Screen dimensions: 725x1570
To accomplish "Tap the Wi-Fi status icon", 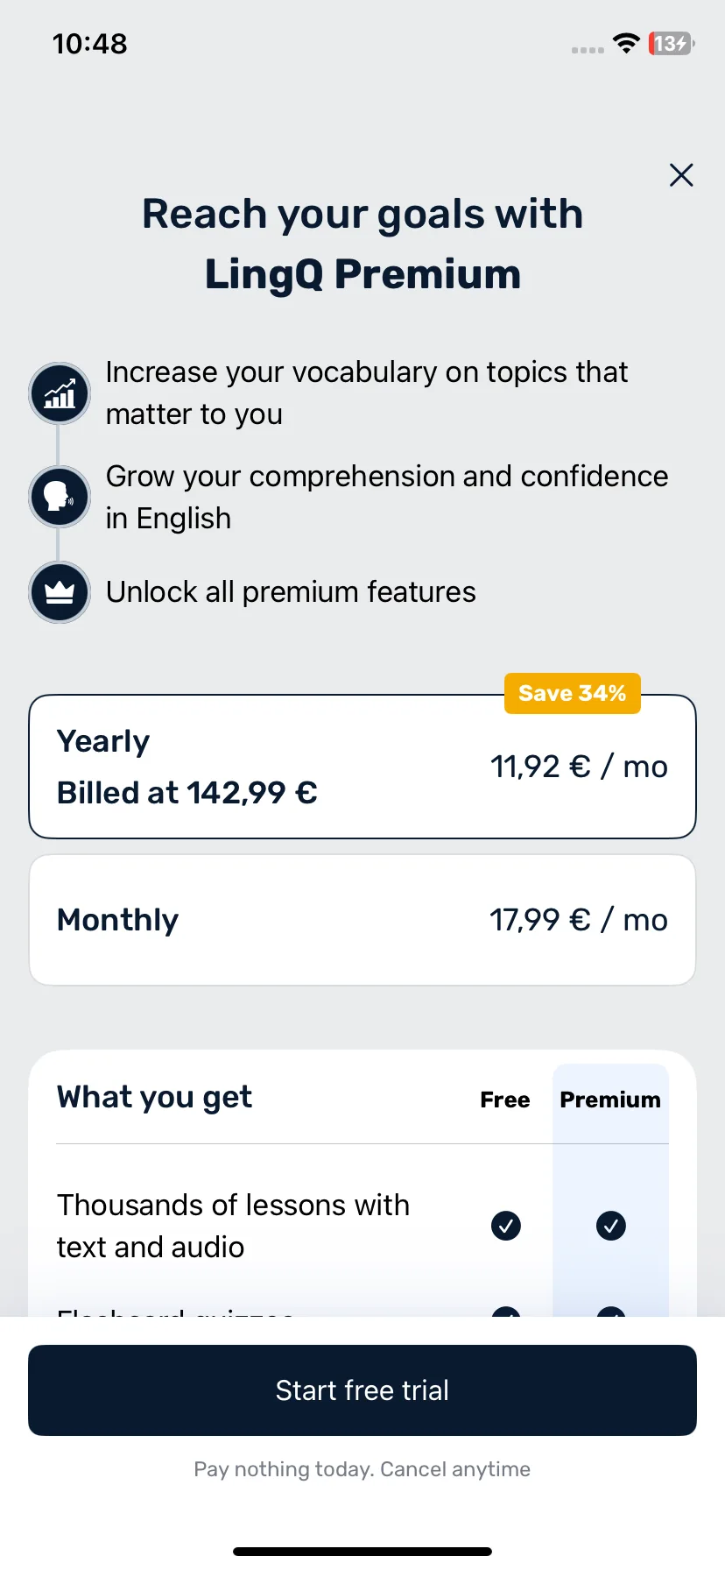I will [x=626, y=43].
